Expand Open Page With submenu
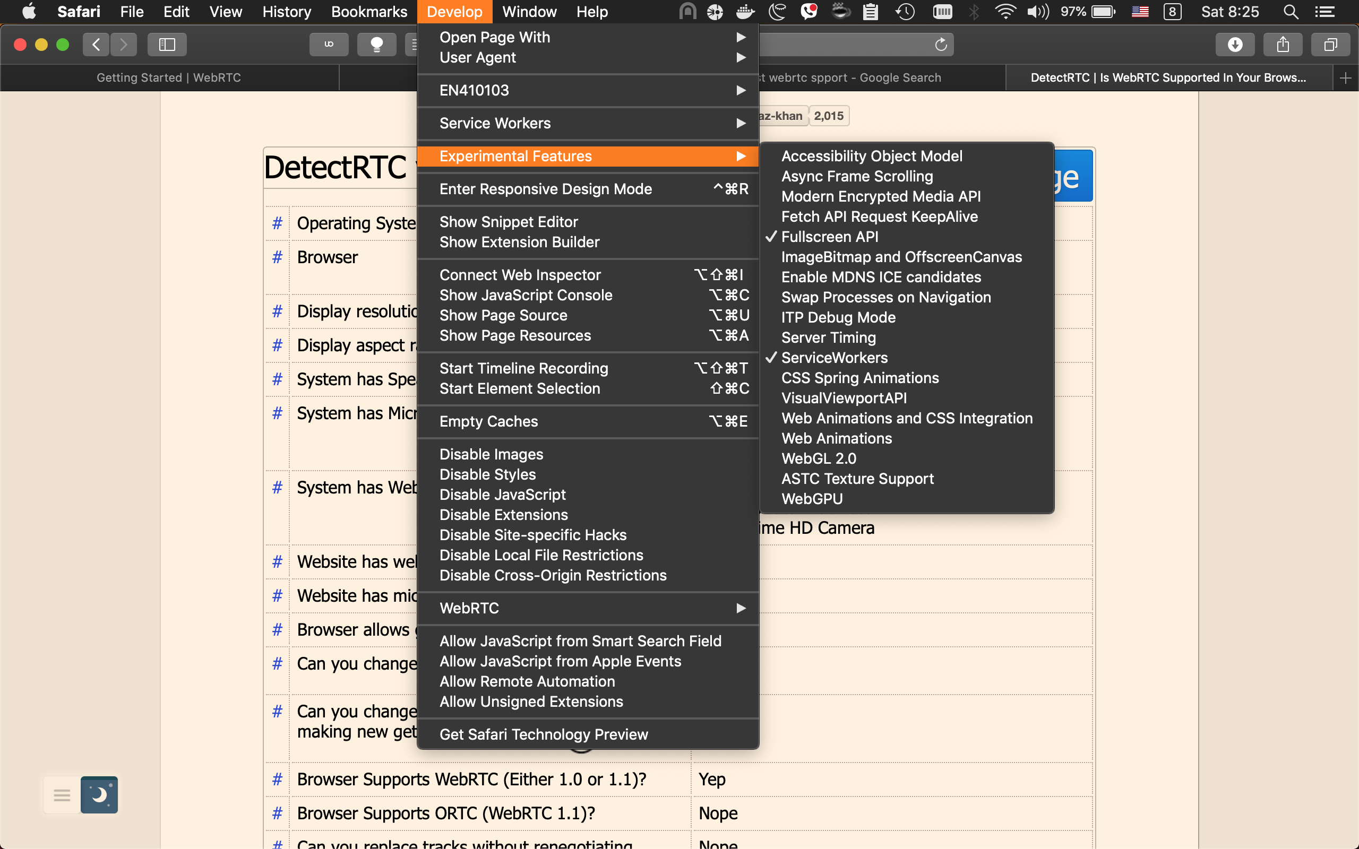The image size is (1359, 849). click(588, 37)
